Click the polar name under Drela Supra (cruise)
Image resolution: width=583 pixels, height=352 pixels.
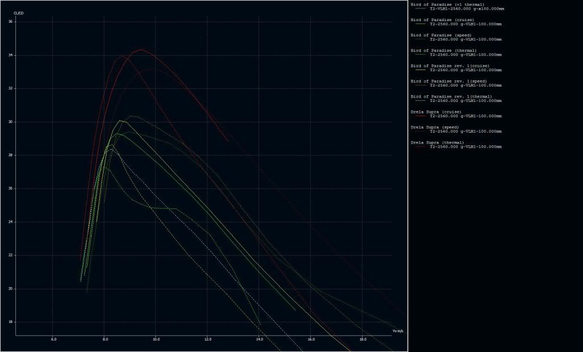tap(466, 116)
